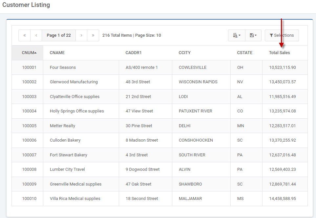
Task: Advance to the next page
Action: pyautogui.click(x=81, y=35)
